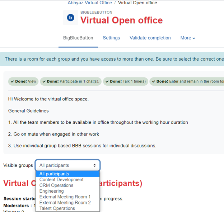Open the Settings tab
The width and height of the screenshot is (224, 212).
111,38
